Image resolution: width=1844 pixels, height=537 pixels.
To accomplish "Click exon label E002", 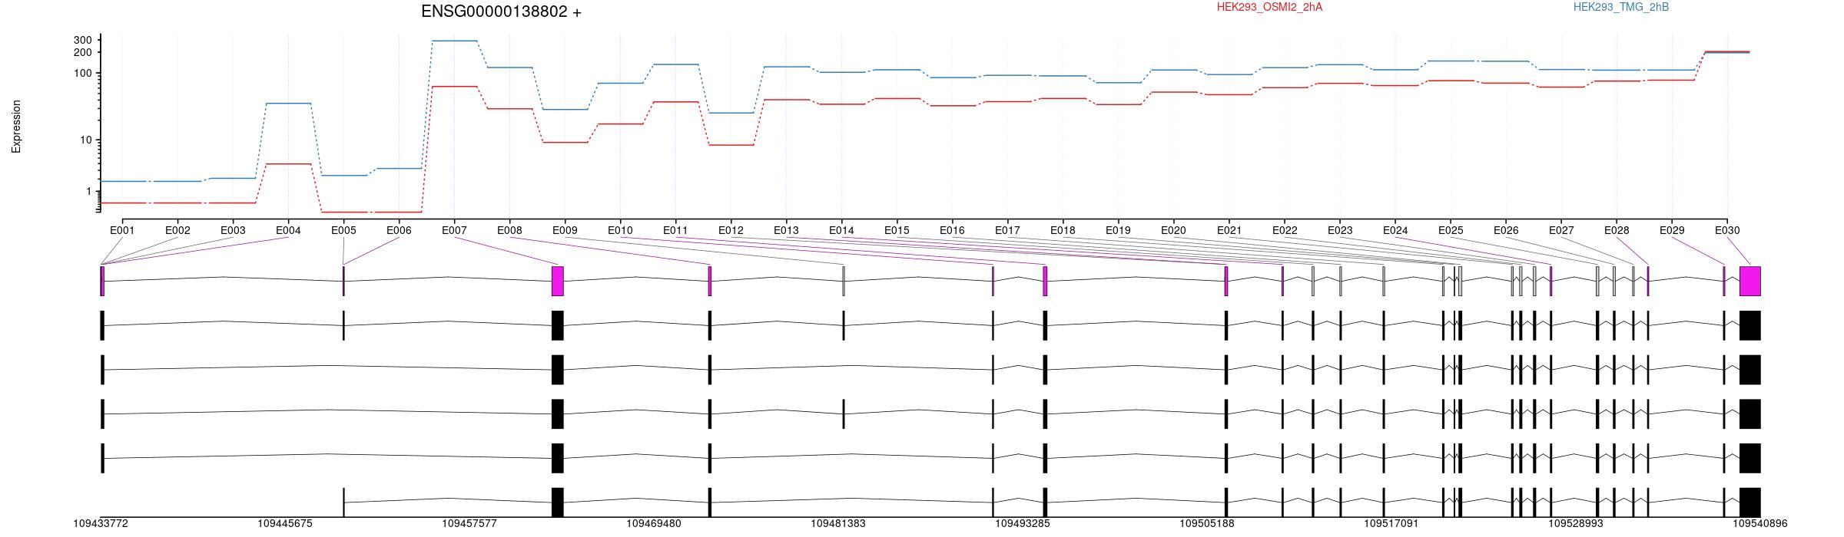I will (x=177, y=230).
